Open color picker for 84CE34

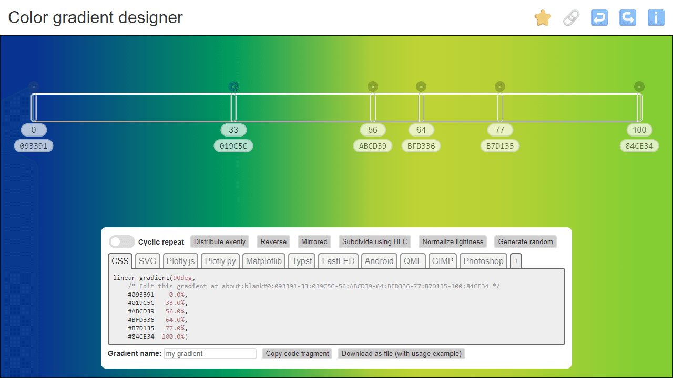tap(639, 146)
